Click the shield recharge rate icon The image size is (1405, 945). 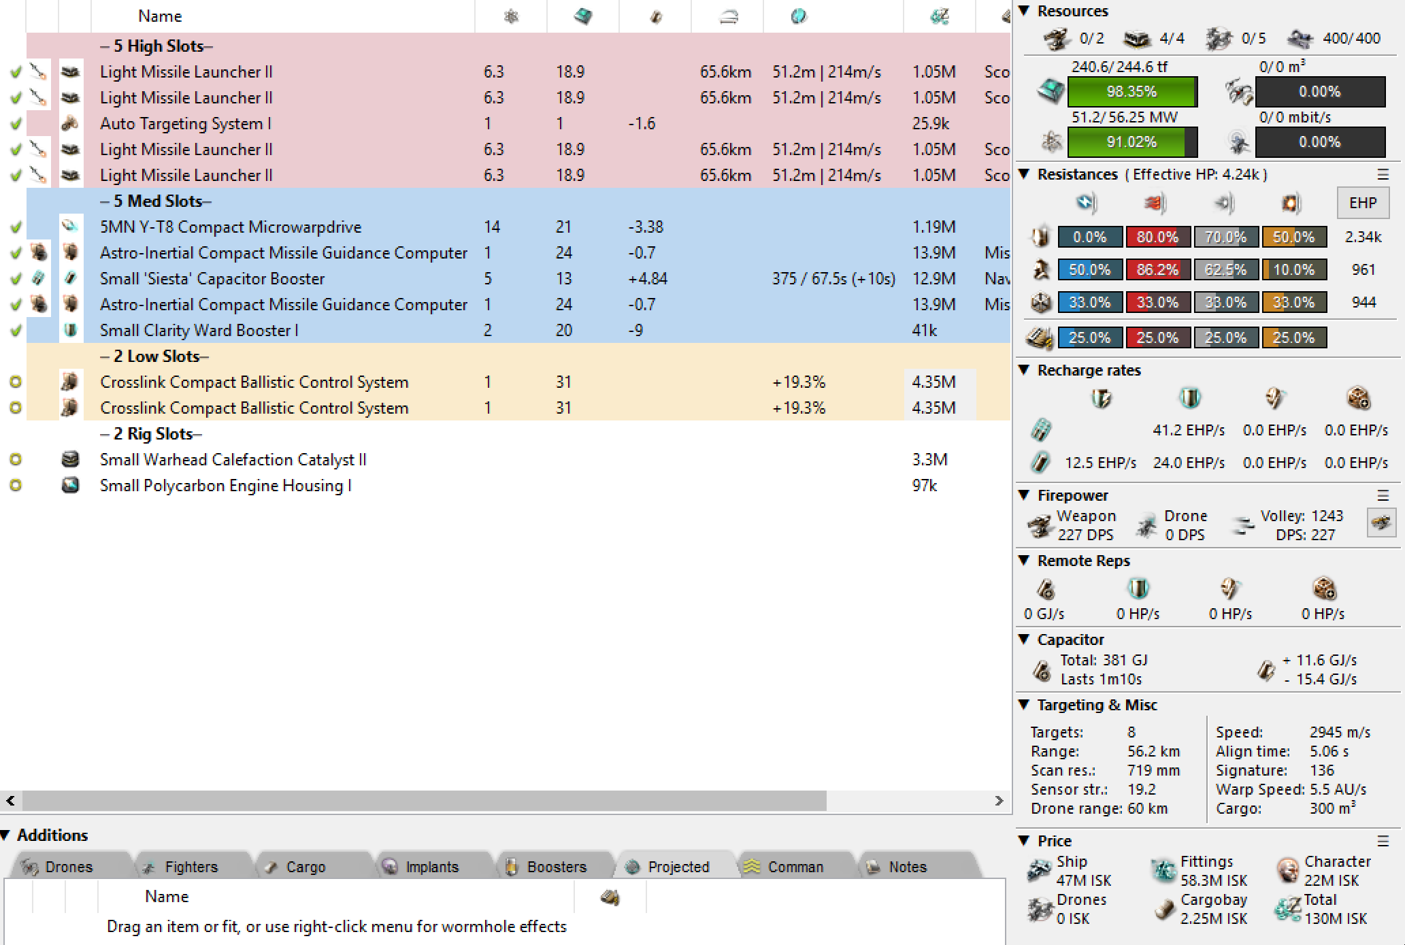click(1101, 398)
